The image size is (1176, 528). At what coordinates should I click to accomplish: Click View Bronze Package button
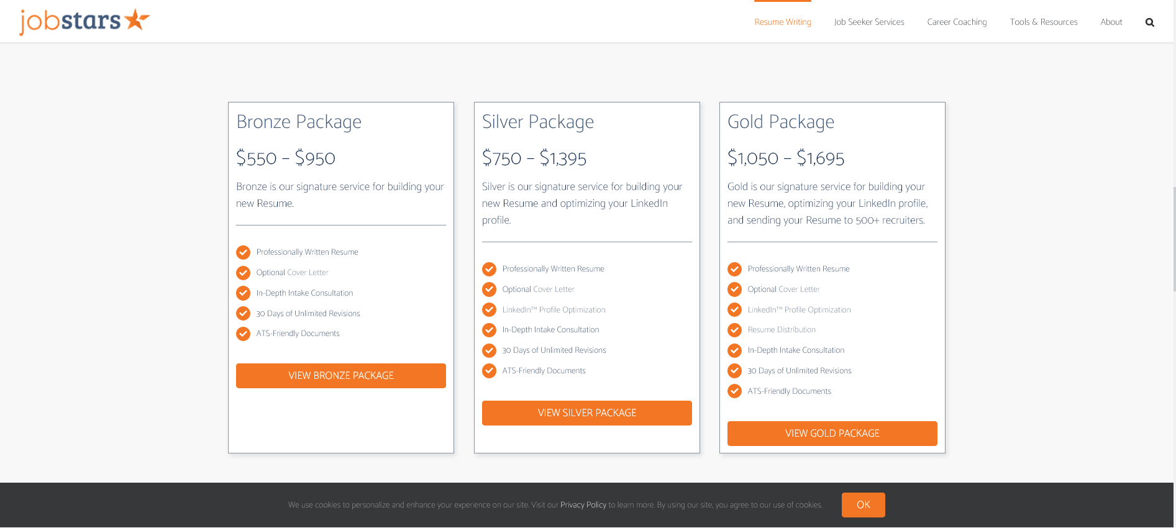[341, 376]
